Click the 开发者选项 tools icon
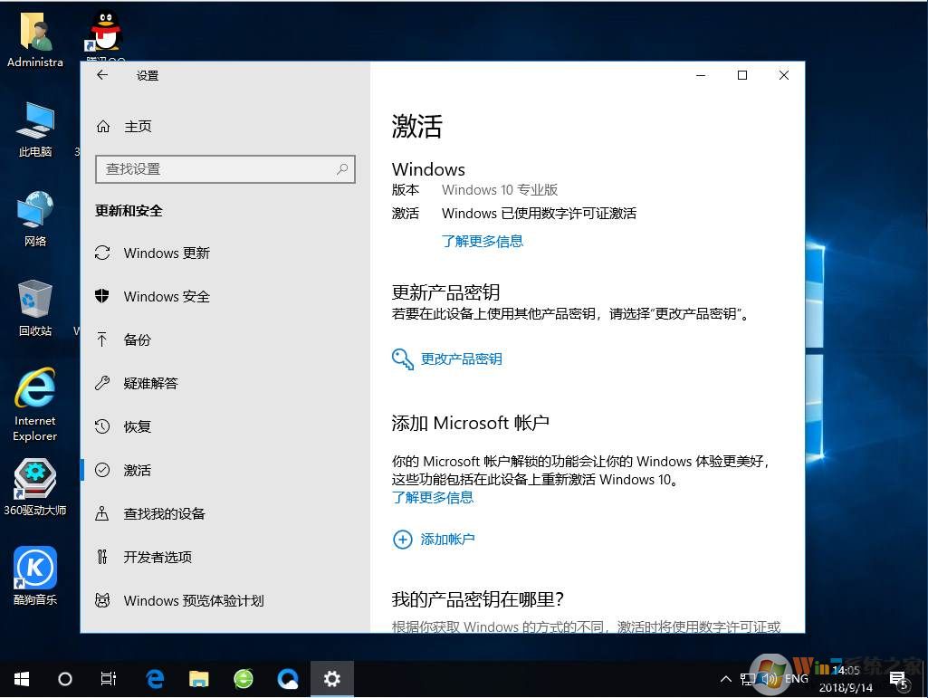The height and width of the screenshot is (698, 928). coord(102,557)
